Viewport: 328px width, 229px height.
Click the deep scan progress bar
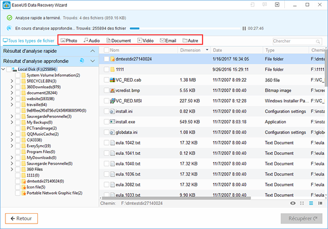tap(185, 28)
